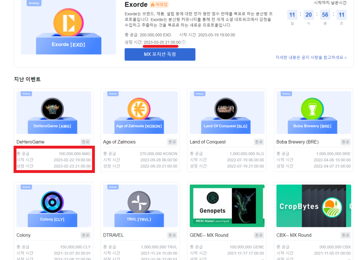The width and height of the screenshot is (358, 260).
Task: Click the 270,000,000 KOSON supply value
Action: click(159, 154)
